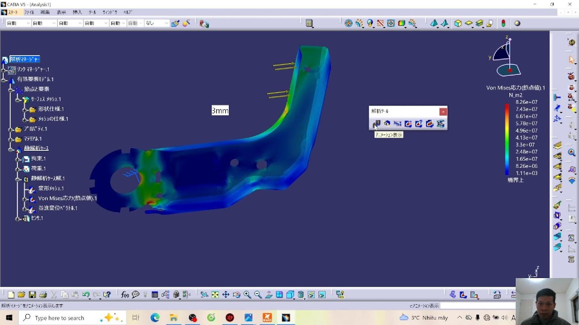Click the Compute (calculator) icon in top toolbar
Viewport: 579px width, 325px height.
(x=309, y=23)
